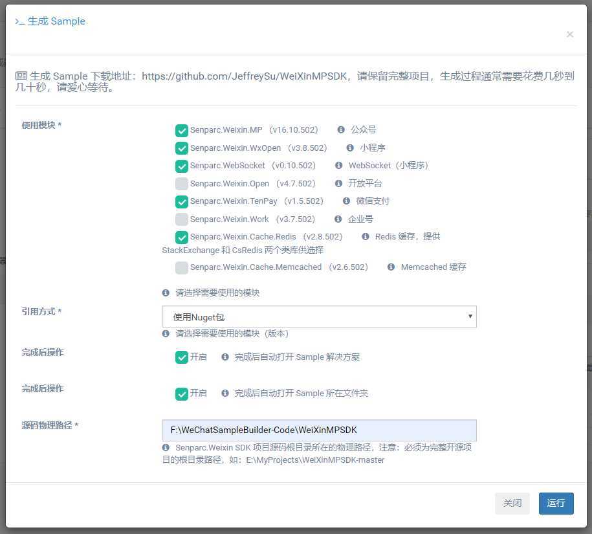Image resolution: width=592 pixels, height=534 pixels.
Task: Click info icon before 请选择需要使用的模块
Action: (x=166, y=293)
